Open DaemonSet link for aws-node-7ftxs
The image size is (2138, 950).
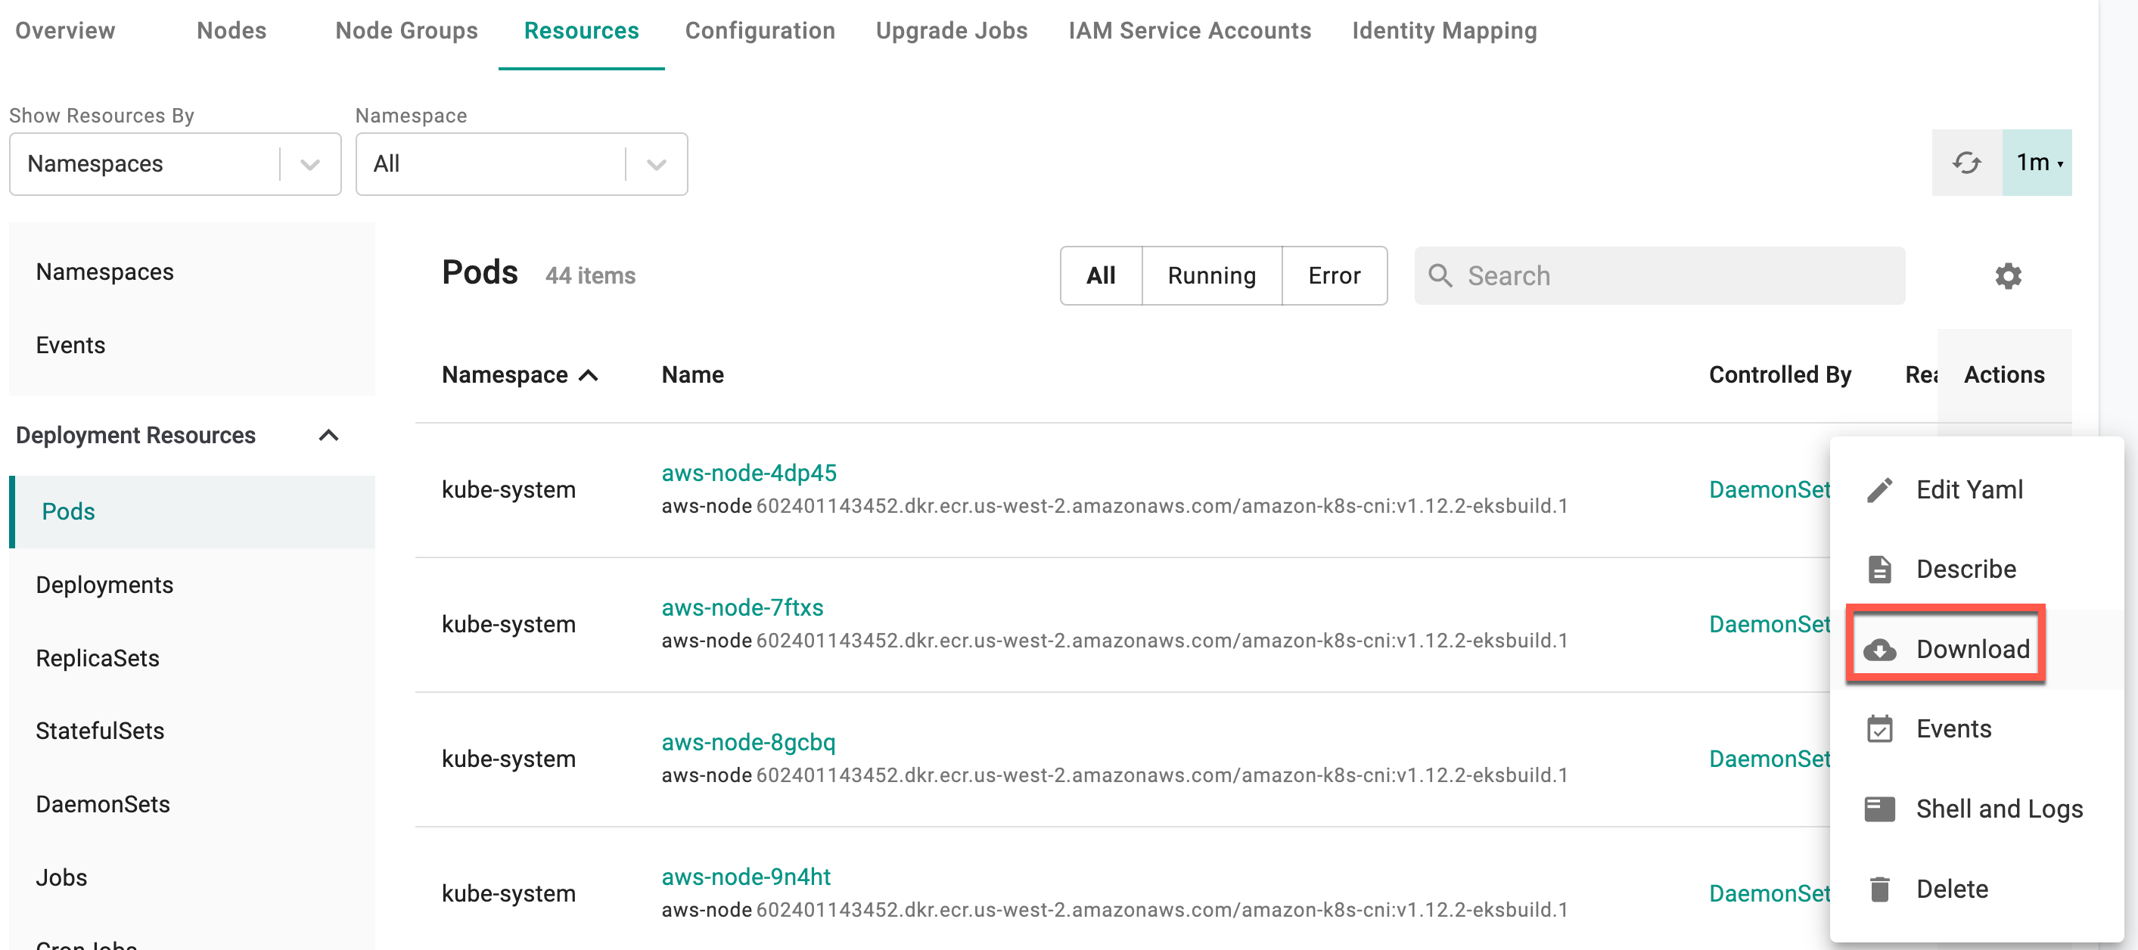click(x=1769, y=624)
